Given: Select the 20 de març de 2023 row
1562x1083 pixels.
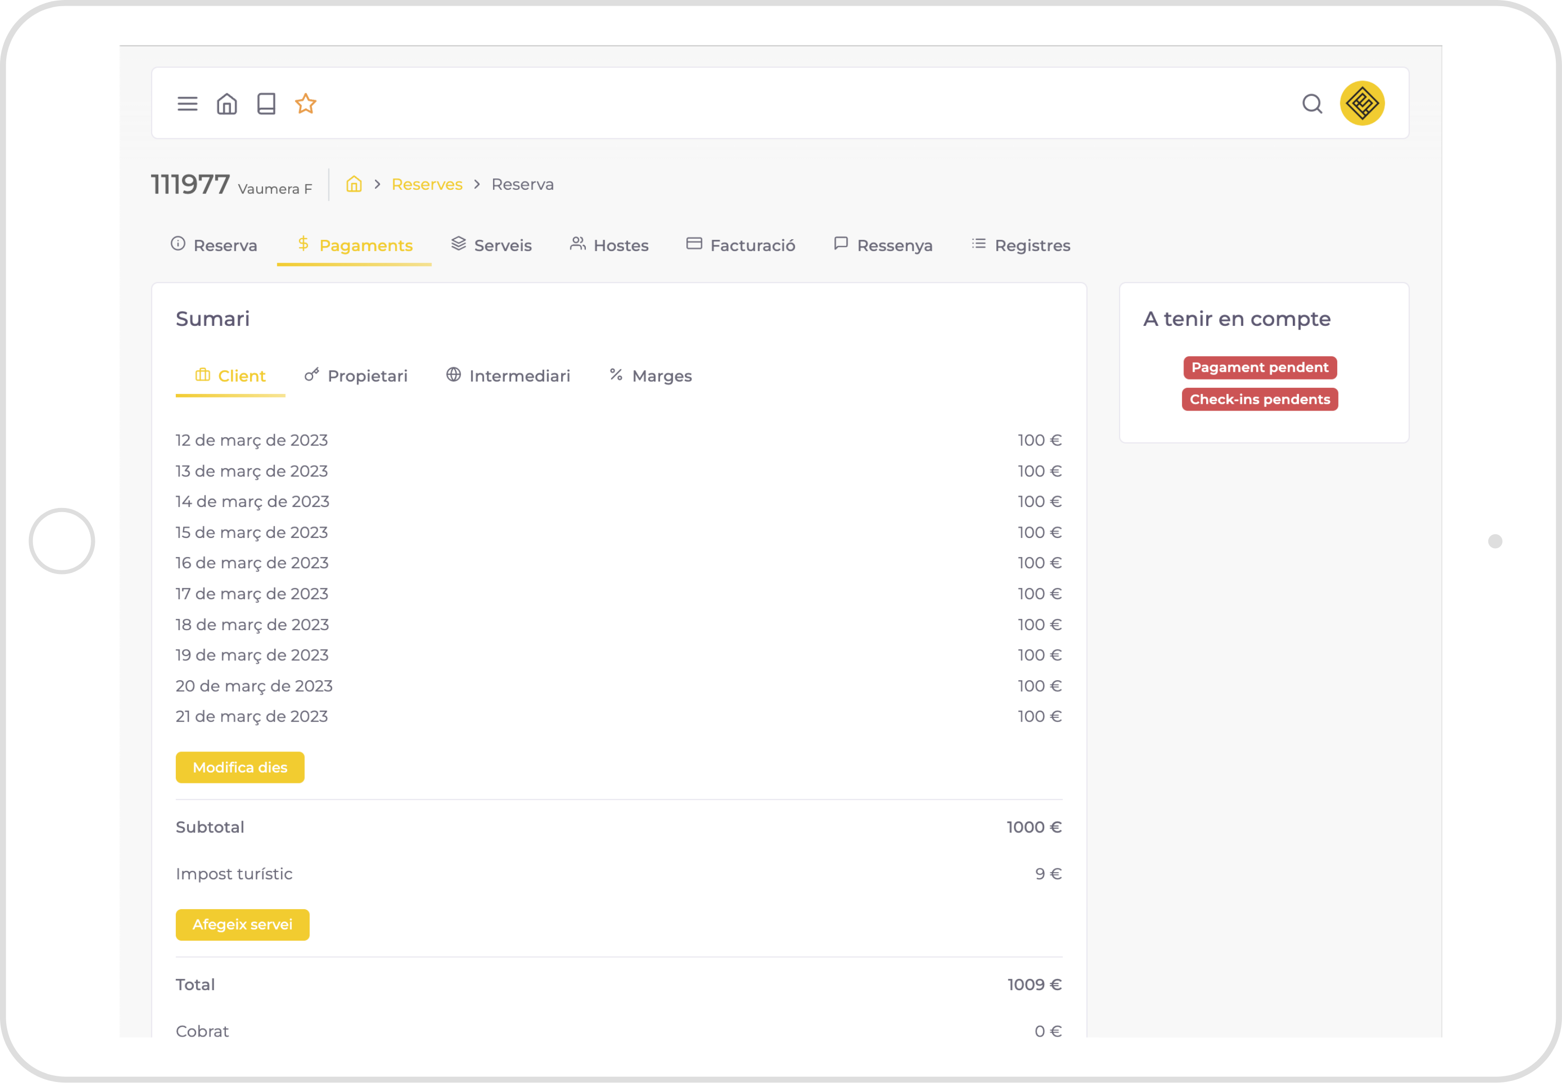Looking at the screenshot, I should [619, 686].
